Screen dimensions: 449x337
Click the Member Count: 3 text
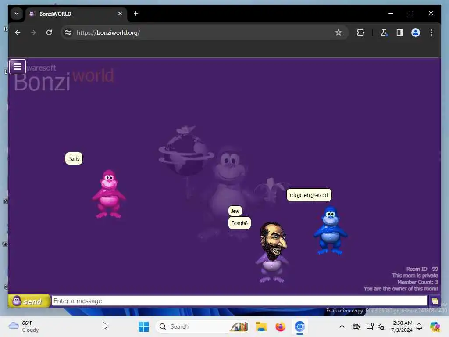pyautogui.click(x=417, y=282)
